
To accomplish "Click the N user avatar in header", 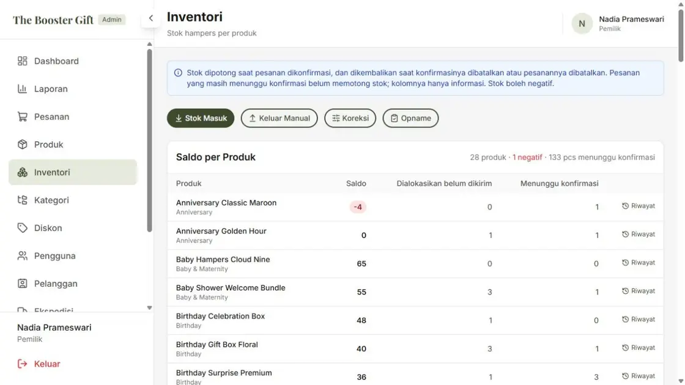I will pyautogui.click(x=582, y=24).
